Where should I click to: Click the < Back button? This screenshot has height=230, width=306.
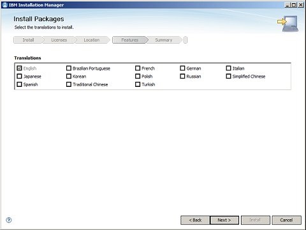click(x=195, y=220)
